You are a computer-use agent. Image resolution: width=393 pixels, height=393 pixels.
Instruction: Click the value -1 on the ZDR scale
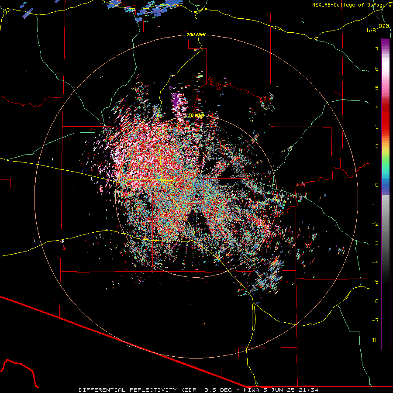click(x=375, y=204)
